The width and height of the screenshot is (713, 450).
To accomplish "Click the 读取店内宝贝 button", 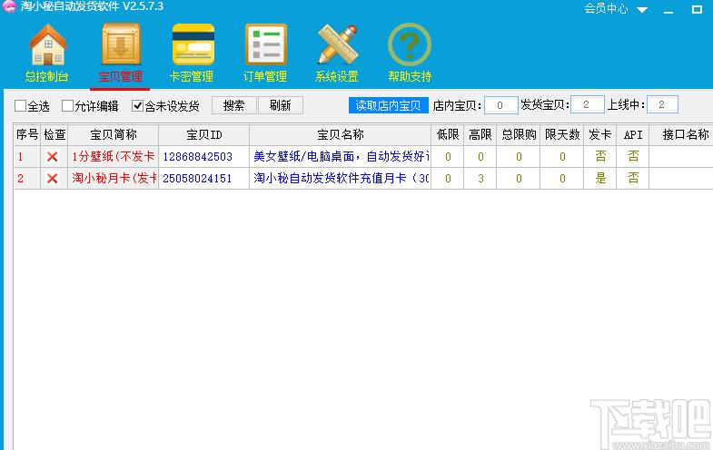I will (389, 105).
